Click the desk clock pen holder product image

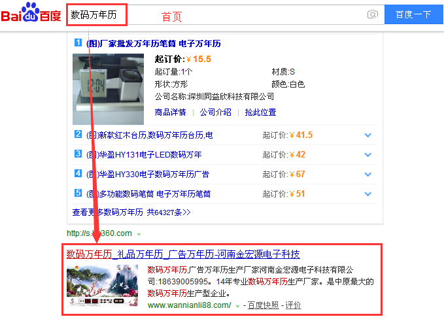point(108,89)
